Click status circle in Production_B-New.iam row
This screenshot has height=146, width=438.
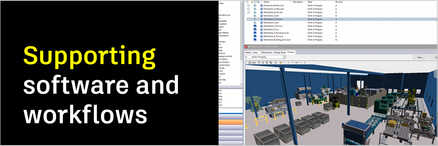pyautogui.click(x=249, y=5)
